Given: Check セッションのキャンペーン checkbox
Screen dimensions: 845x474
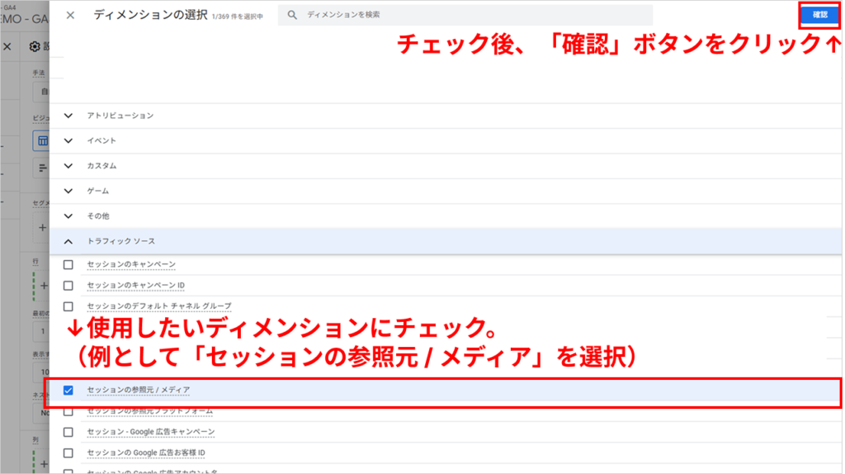Looking at the screenshot, I should click(68, 265).
